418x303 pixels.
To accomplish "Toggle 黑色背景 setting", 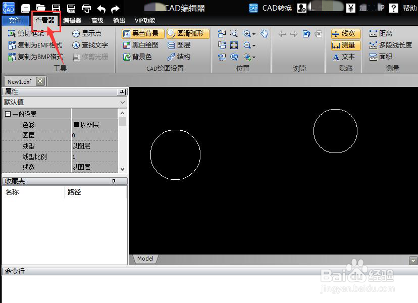I will click(x=143, y=34).
